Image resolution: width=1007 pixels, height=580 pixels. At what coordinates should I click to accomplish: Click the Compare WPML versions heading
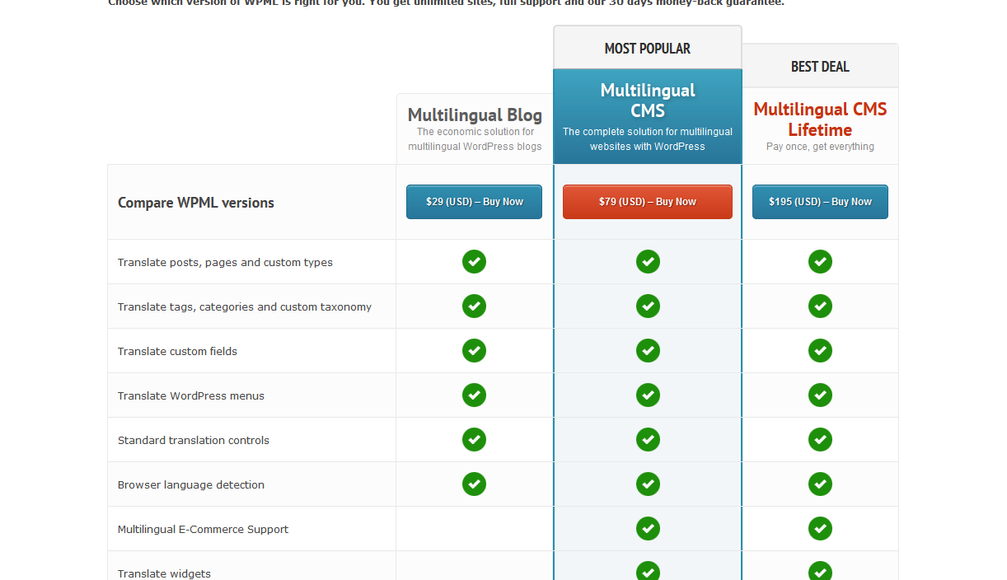click(196, 203)
